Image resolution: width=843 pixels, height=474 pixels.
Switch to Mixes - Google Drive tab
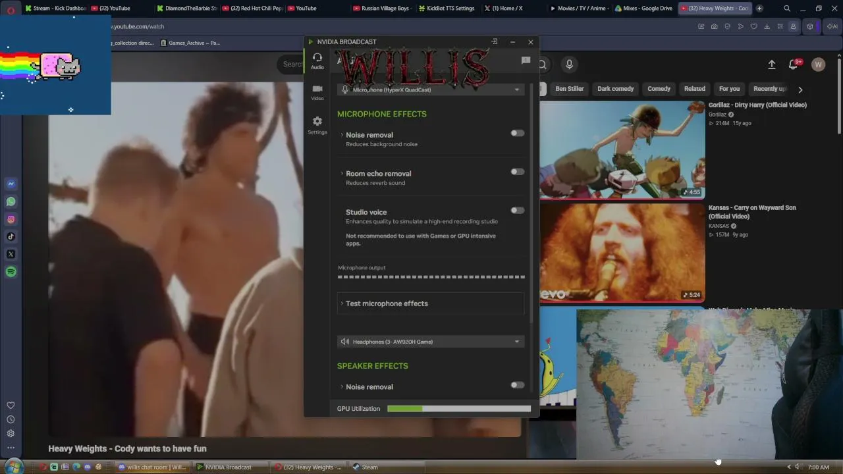643,9
